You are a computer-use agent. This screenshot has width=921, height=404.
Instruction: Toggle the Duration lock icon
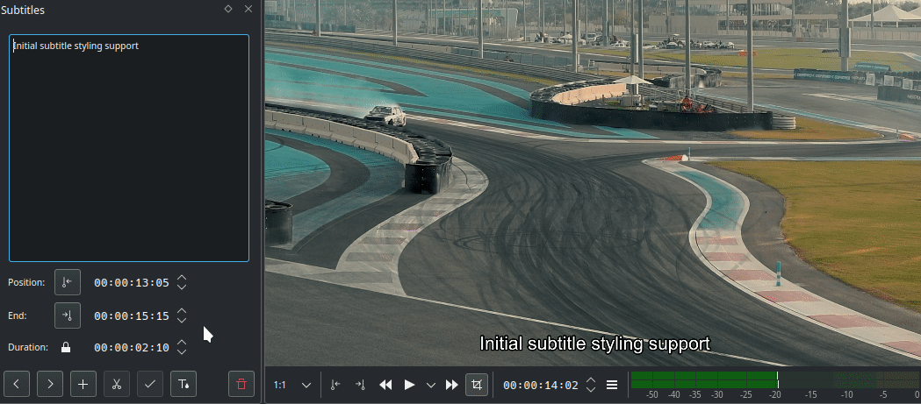pos(66,347)
